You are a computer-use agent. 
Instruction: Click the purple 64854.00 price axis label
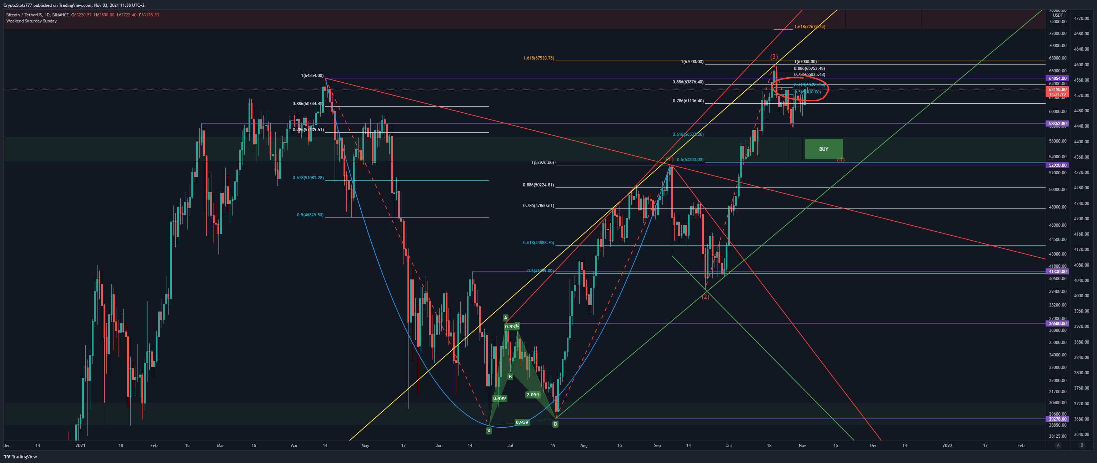[x=1057, y=78]
